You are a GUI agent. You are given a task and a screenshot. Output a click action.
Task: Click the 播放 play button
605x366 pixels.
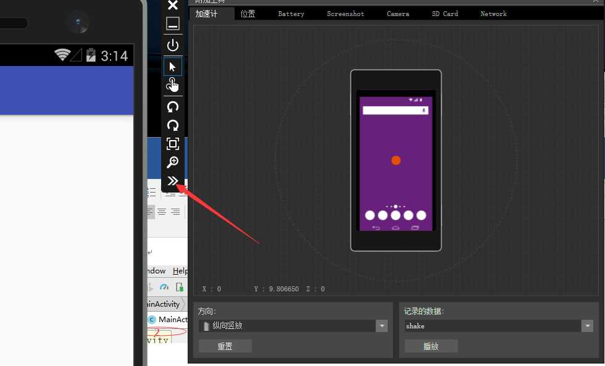pos(431,346)
